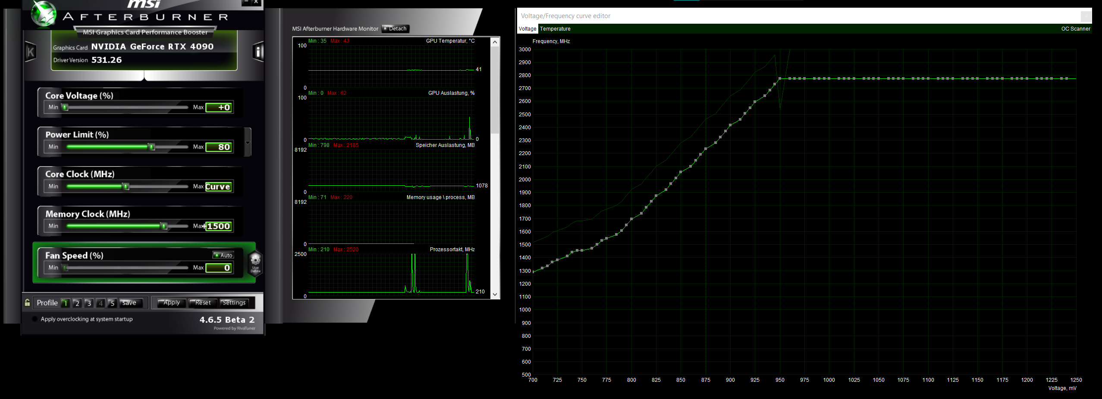Viewport: 1102px width, 399px height.
Task: Expand the Power Limit link arrow
Action: [x=248, y=143]
